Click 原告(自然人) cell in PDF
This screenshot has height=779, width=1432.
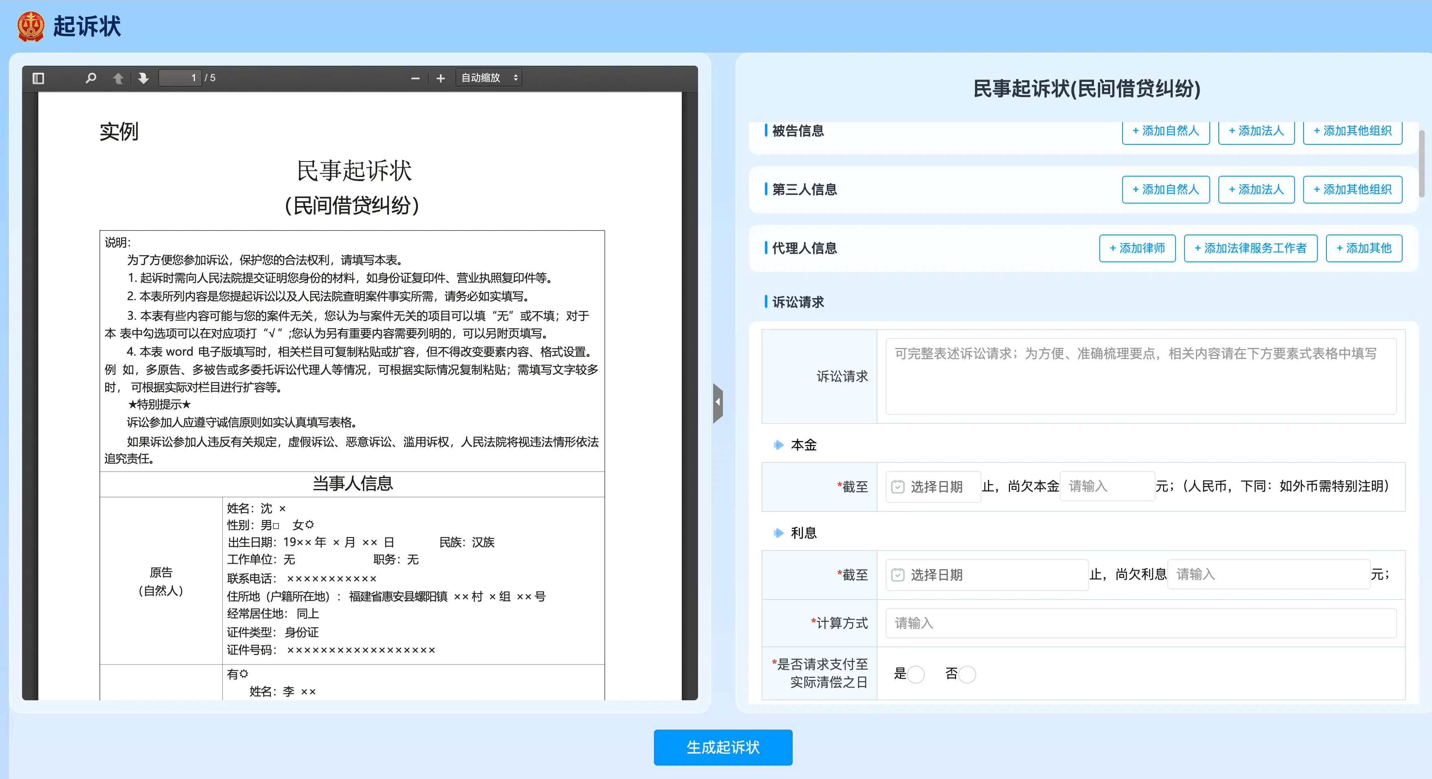(x=161, y=581)
